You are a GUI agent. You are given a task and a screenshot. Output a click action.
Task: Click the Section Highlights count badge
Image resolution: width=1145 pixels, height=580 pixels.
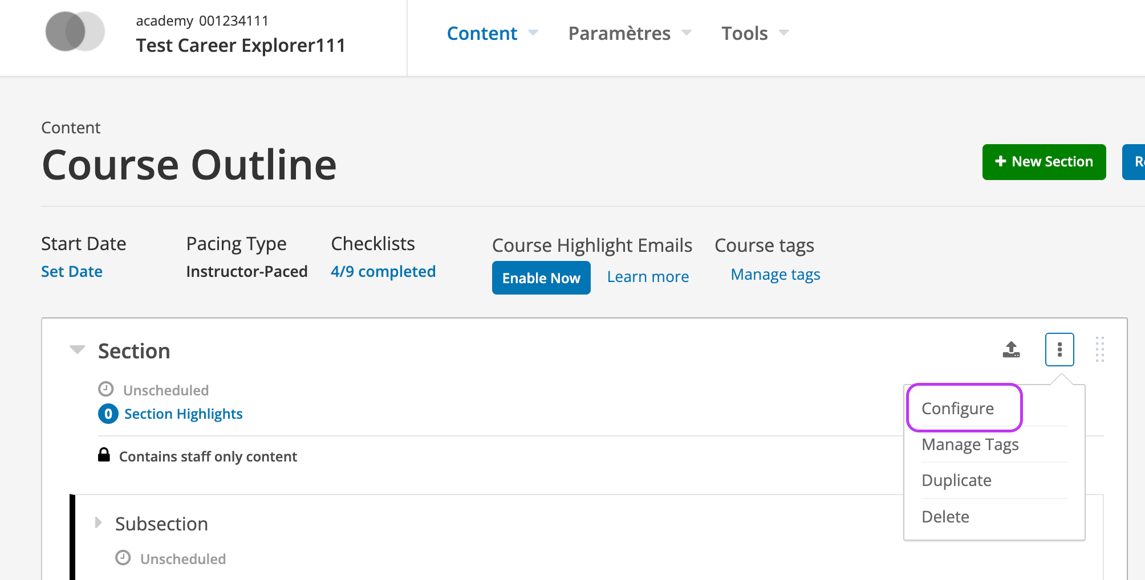pyautogui.click(x=108, y=414)
